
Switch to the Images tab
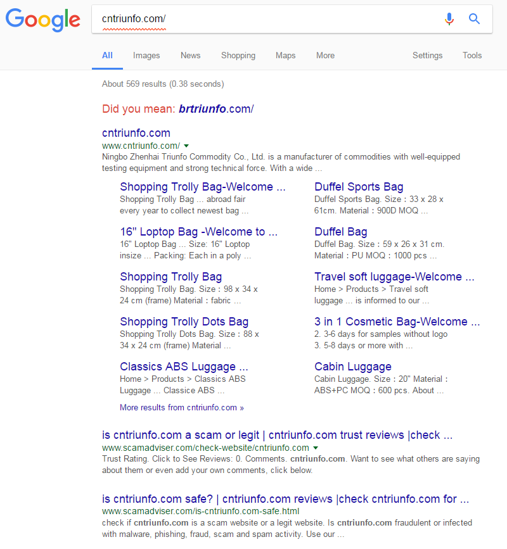click(146, 55)
